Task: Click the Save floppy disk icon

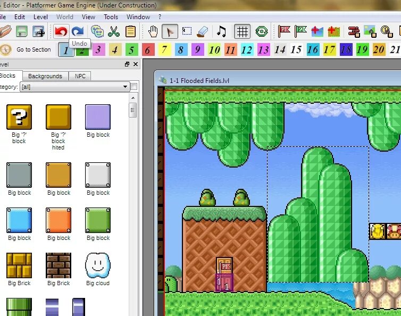Action: (22, 31)
